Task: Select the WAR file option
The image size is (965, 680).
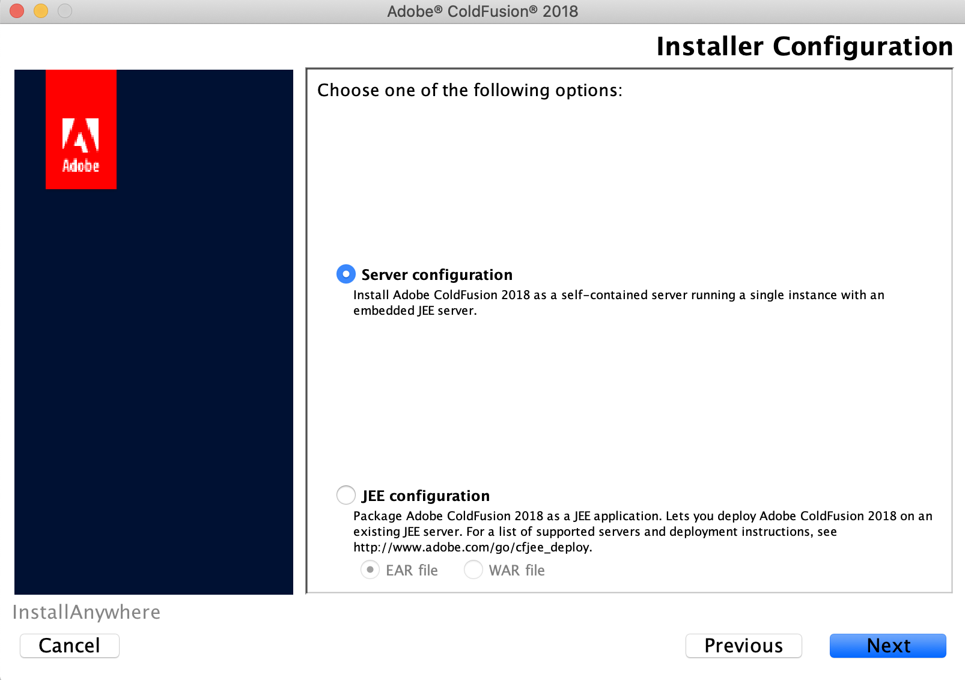Action: (473, 569)
